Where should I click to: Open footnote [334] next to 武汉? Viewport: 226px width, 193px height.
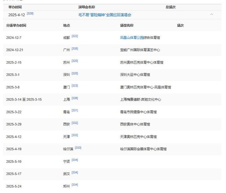point(75,172)
